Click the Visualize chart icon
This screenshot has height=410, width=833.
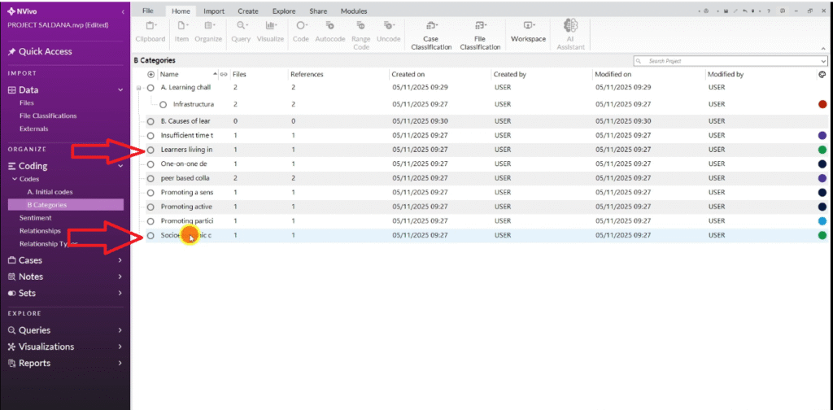point(270,27)
